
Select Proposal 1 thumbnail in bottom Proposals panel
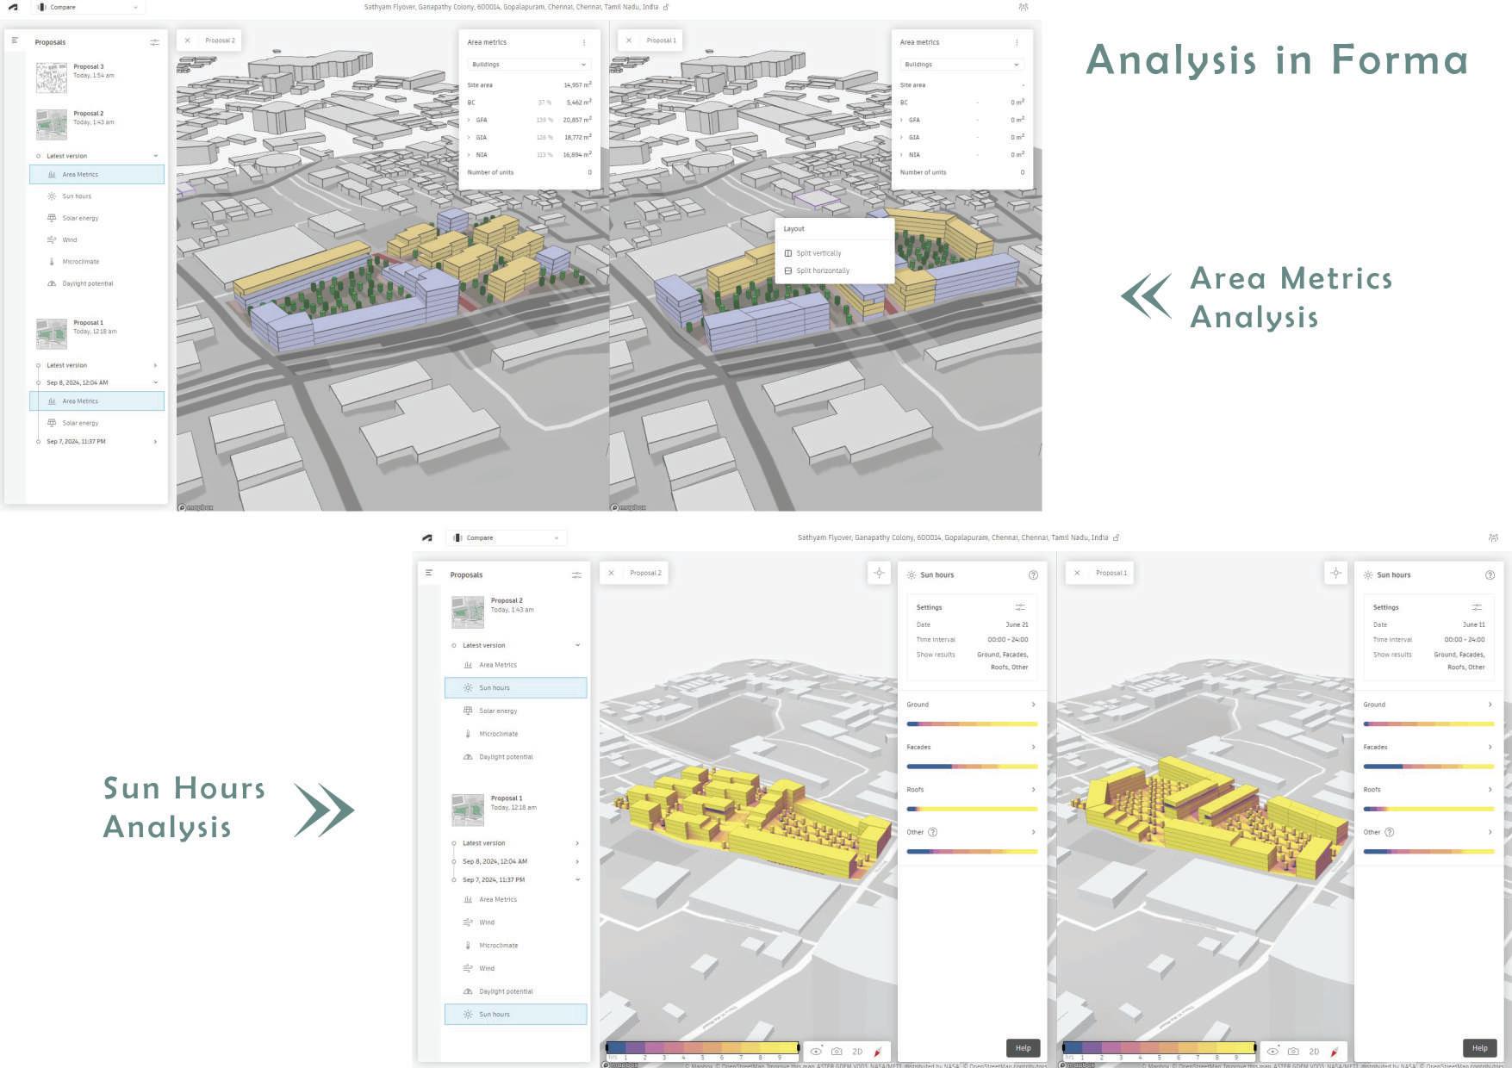click(468, 810)
